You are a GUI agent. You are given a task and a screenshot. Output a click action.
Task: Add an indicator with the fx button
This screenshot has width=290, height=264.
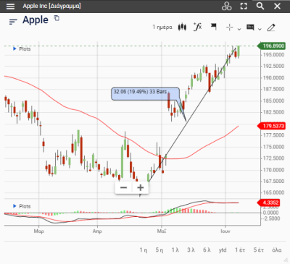tap(197, 27)
